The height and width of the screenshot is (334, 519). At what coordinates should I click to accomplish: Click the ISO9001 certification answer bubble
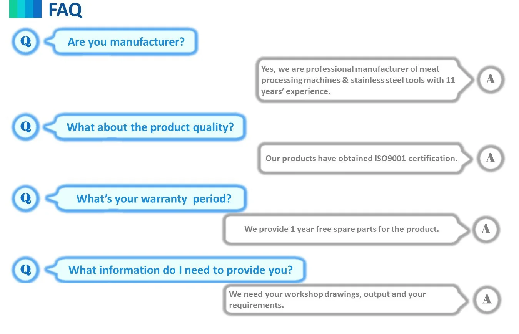[x=361, y=158]
